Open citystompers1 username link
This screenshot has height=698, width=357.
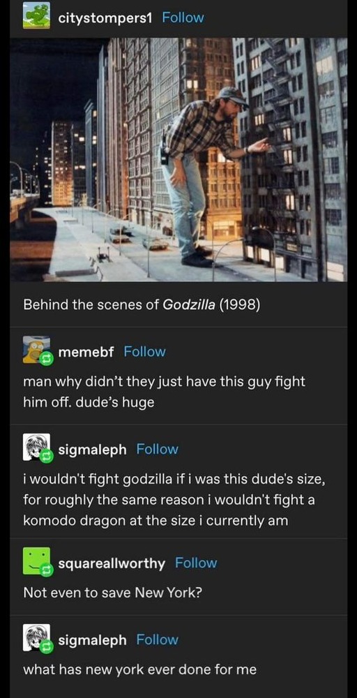pos(105,18)
